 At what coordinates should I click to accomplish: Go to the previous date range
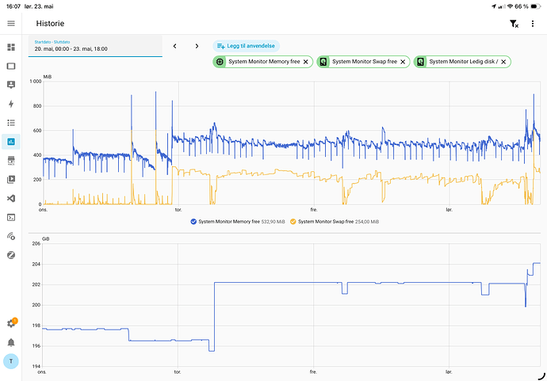(x=174, y=46)
